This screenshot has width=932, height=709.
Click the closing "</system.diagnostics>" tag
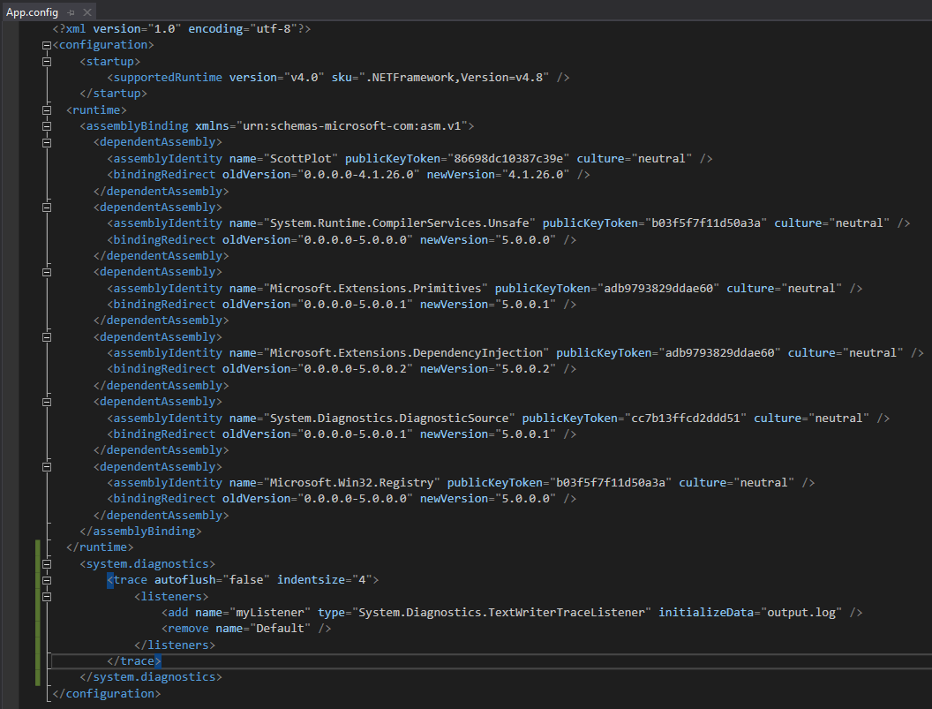(151, 677)
